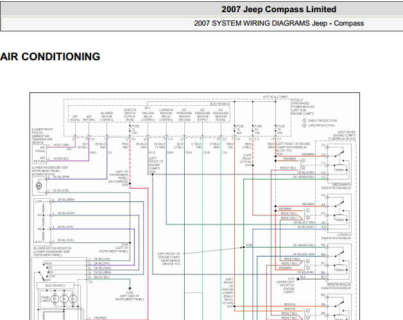Click the '2007 Jeep Compass Limited' title

(279, 10)
